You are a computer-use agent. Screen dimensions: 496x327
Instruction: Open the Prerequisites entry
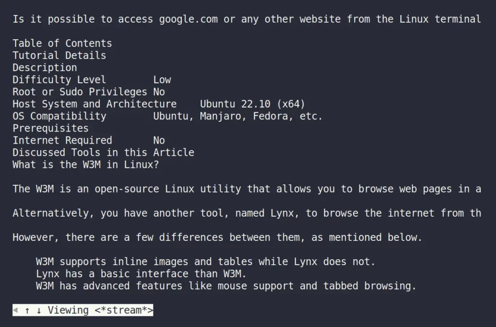[50, 128]
